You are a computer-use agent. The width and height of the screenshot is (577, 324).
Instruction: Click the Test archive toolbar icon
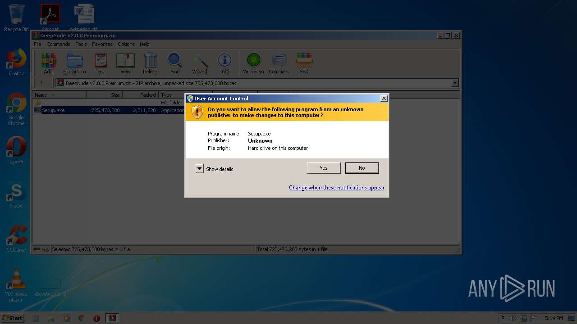click(101, 63)
